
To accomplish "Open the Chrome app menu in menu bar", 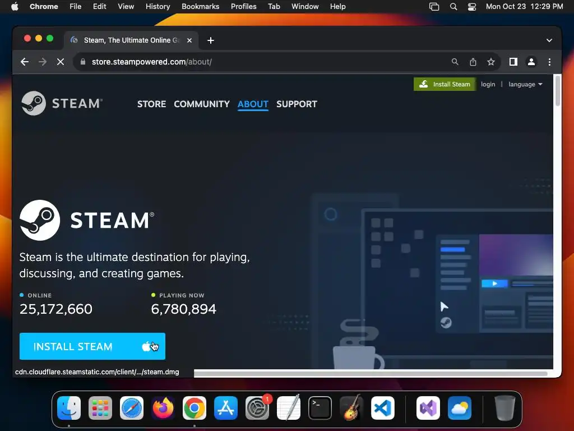I will [44, 7].
